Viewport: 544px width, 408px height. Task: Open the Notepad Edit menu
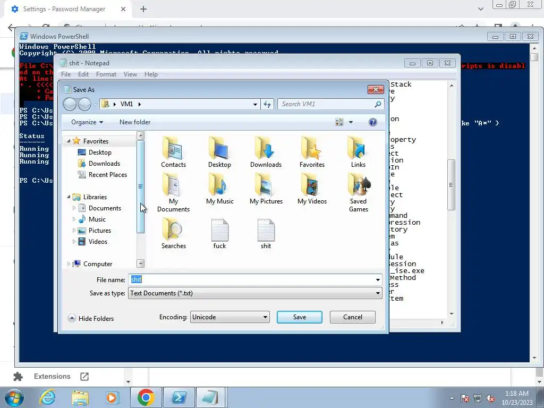pyautogui.click(x=83, y=74)
